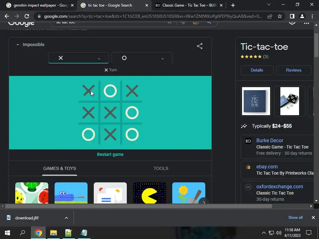Image resolution: width=319 pixels, height=239 pixels.
Task: Click the blue Tic Tac Toe book thumbnail
Action: 256,101
